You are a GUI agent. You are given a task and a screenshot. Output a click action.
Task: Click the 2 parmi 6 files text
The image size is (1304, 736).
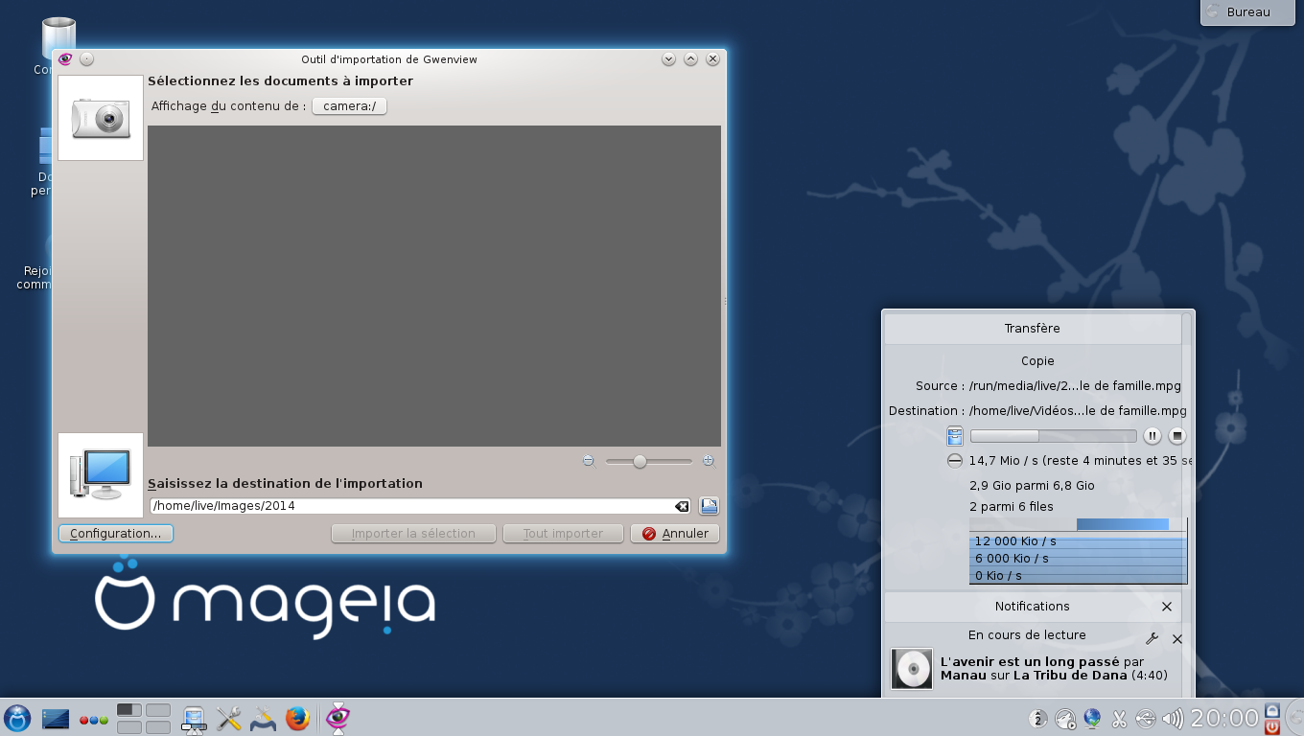(x=1012, y=507)
